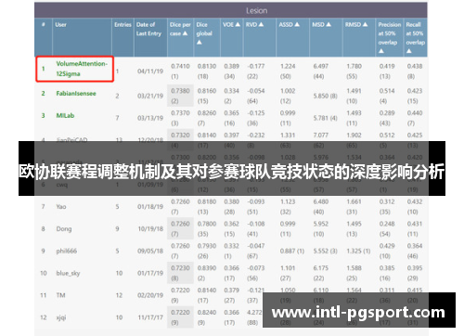This screenshot has width=464, height=336.
Task: Select user blue_sky in row 10
Action: (68, 273)
